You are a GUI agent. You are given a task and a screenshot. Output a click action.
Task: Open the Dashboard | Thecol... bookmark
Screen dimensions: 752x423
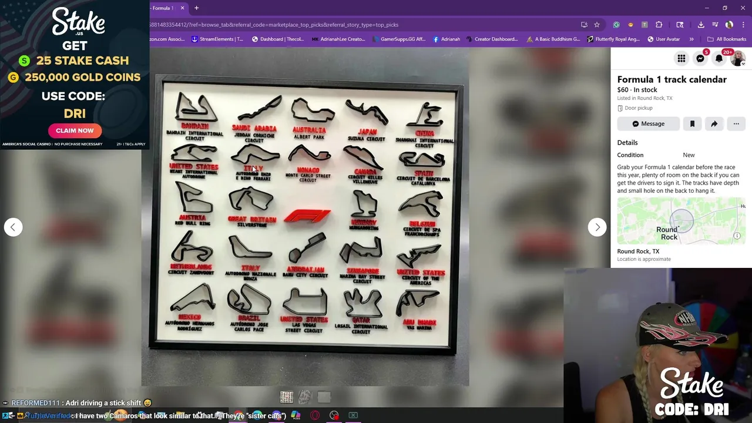278,39
